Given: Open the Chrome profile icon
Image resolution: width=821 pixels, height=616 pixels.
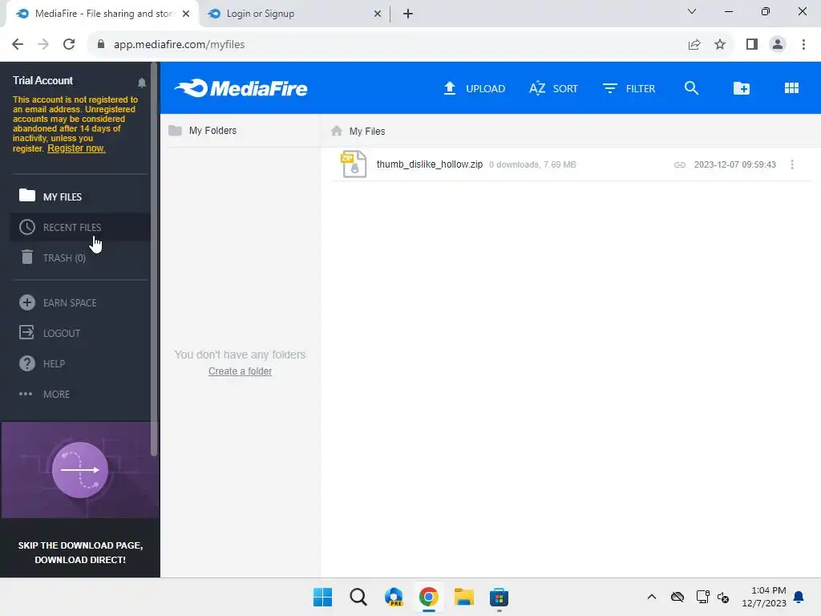Looking at the screenshot, I should 778,45.
